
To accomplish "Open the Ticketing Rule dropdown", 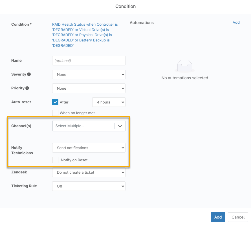I will pyautogui.click(x=89, y=186).
